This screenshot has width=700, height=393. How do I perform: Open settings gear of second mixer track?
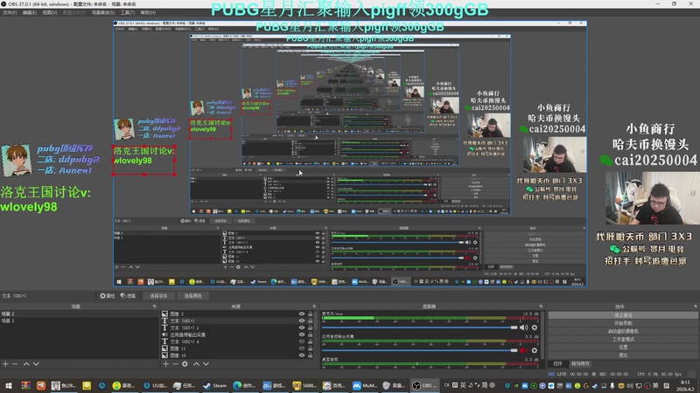click(x=535, y=350)
